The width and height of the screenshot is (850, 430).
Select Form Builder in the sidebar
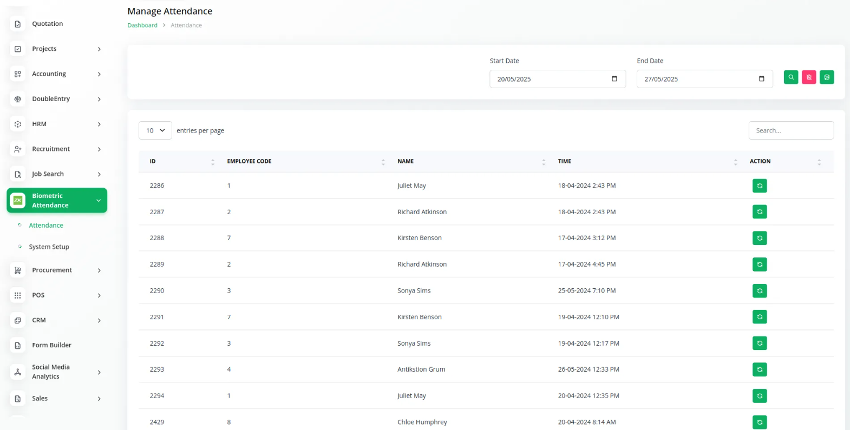click(51, 345)
